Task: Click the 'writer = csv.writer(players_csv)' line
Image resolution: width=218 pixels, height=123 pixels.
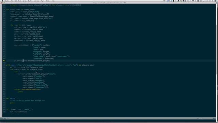Action: point(27,67)
